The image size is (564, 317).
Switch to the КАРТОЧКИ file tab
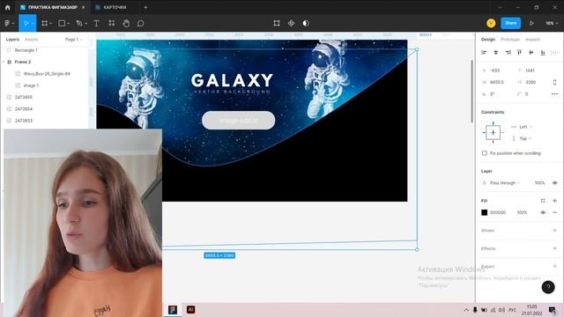115,7
